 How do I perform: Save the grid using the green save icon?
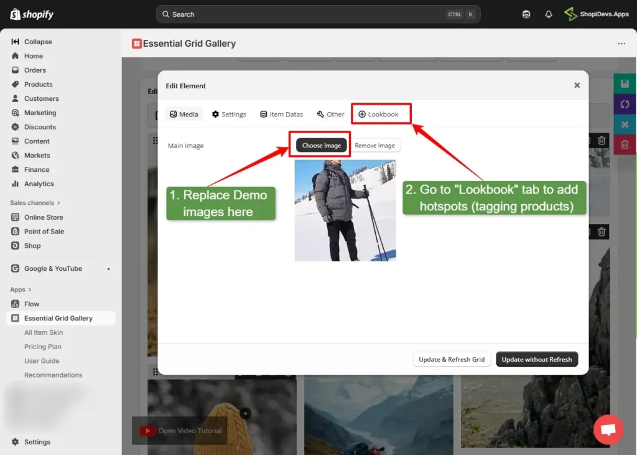click(625, 82)
